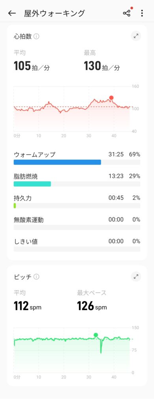
Task: Tap the share icon in the header
Action: point(127,13)
